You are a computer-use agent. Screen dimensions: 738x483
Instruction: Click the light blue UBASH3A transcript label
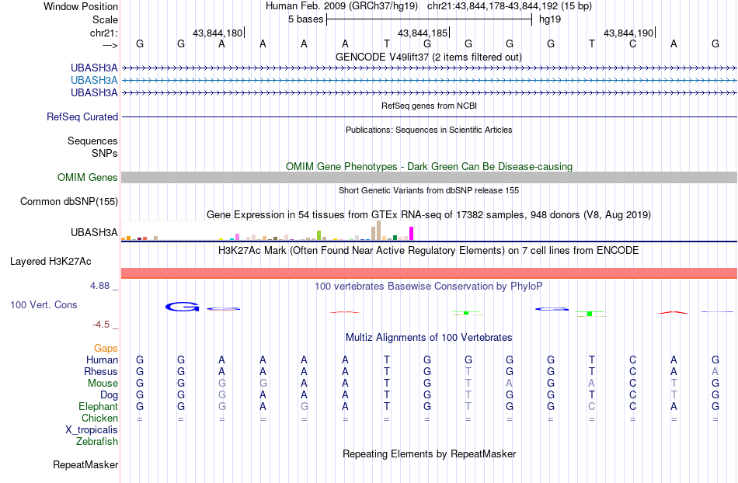pos(94,81)
